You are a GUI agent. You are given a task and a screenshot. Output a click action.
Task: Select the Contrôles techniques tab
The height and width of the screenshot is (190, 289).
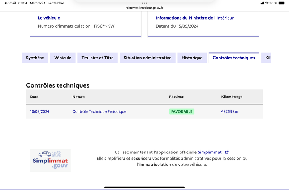click(234, 58)
